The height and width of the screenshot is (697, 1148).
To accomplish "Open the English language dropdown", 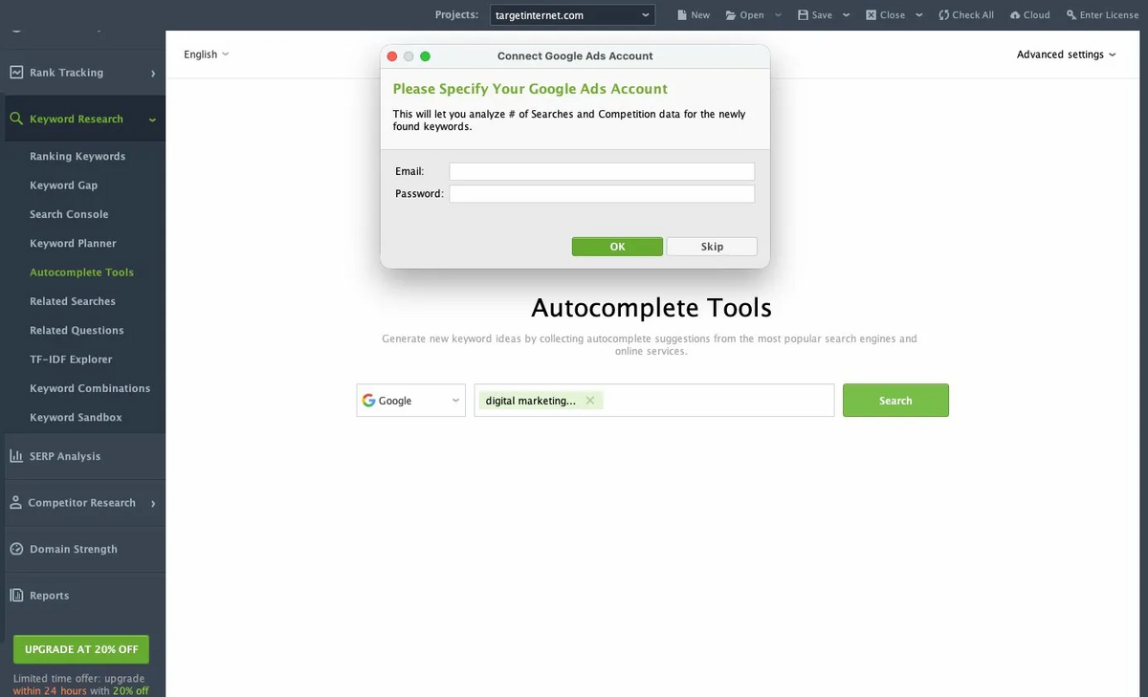I will [207, 54].
